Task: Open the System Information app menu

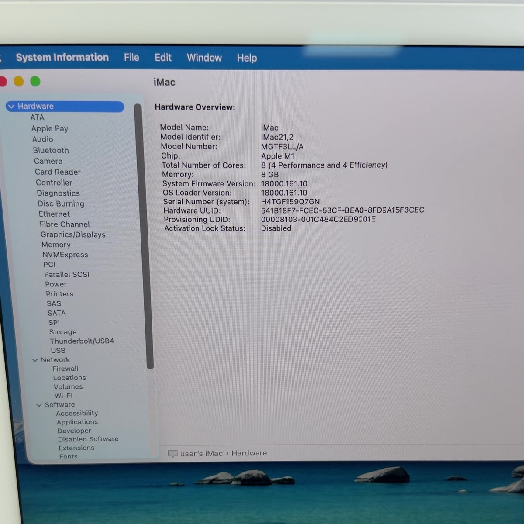Action: tap(62, 57)
